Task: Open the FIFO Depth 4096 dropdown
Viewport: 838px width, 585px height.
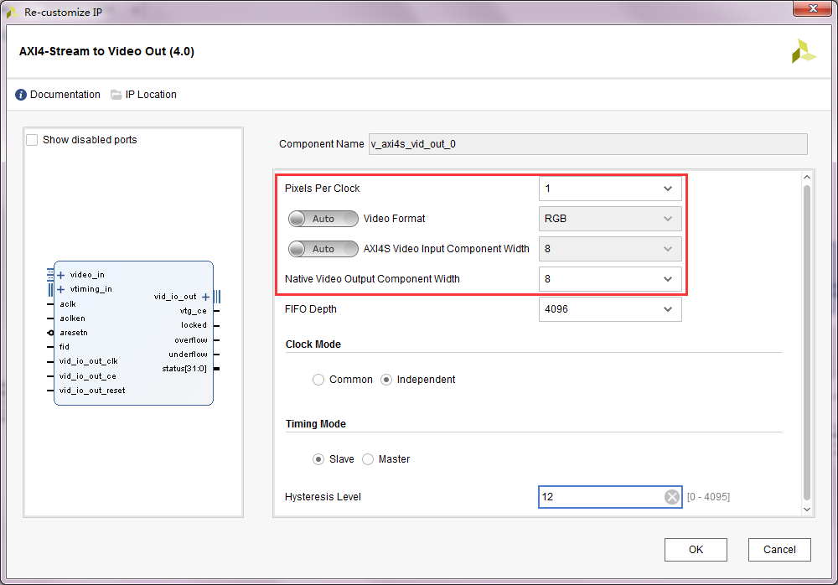Action: (x=610, y=309)
